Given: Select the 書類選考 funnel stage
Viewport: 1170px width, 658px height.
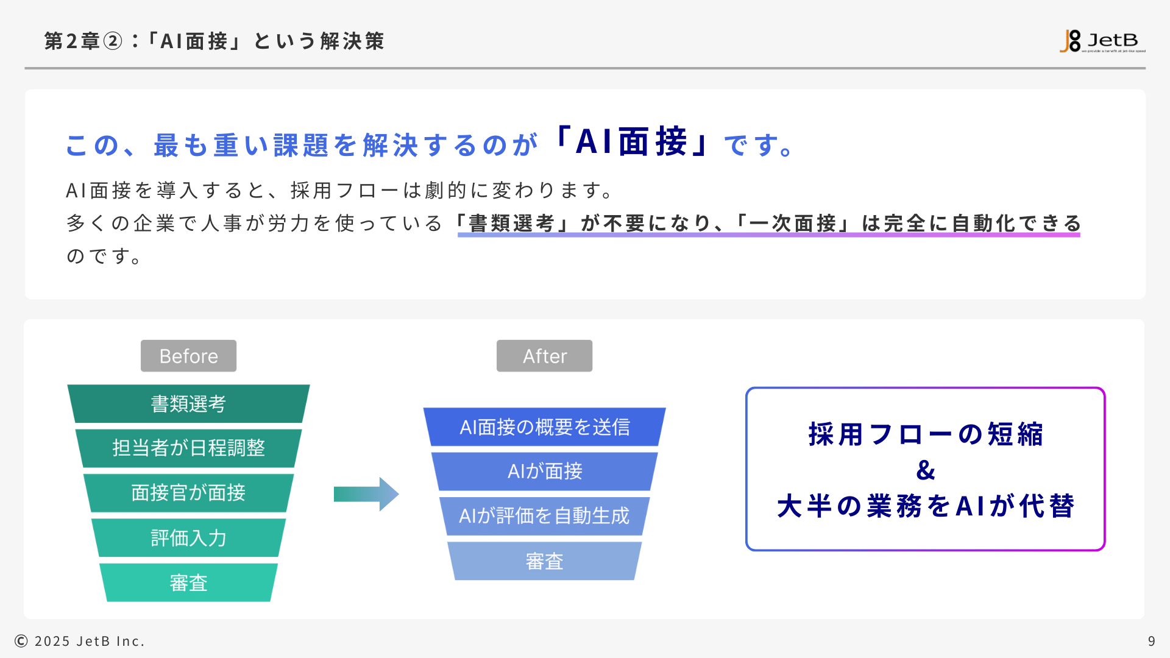Looking at the screenshot, I should [188, 404].
